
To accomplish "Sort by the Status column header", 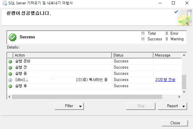I will [x=133, y=55].
